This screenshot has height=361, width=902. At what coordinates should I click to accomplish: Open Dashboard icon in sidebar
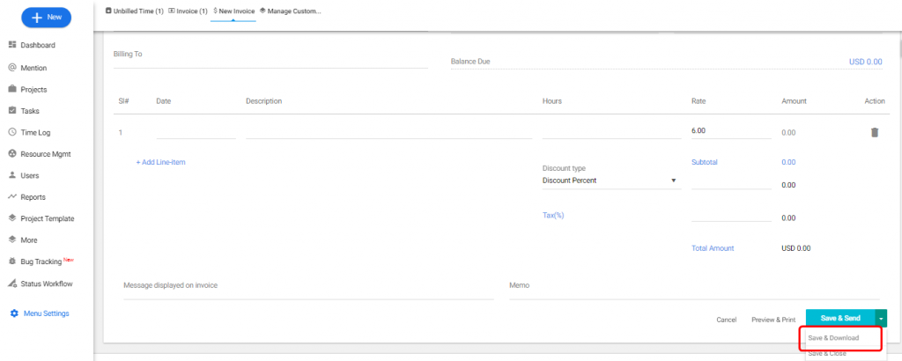(12, 45)
